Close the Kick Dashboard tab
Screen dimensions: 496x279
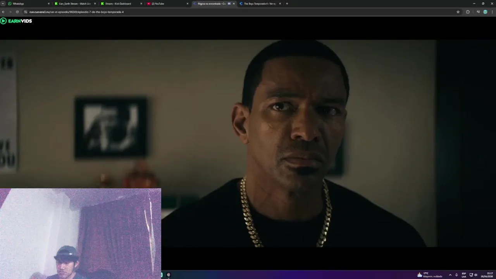(x=141, y=3)
